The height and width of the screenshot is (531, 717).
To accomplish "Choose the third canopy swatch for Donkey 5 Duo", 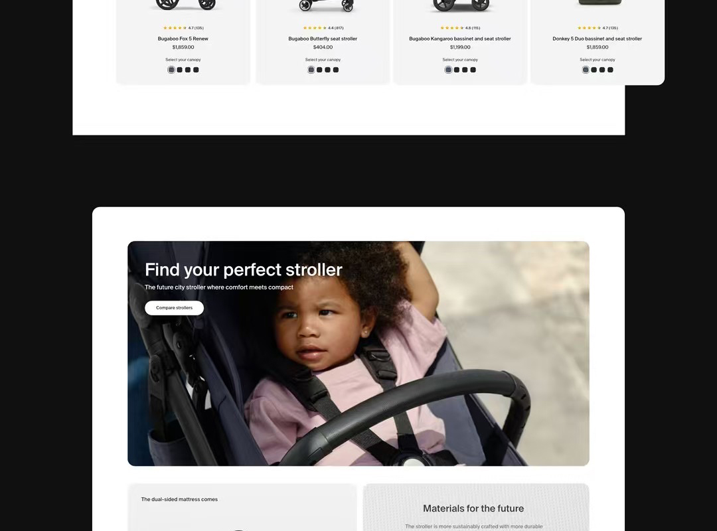I will (601, 70).
